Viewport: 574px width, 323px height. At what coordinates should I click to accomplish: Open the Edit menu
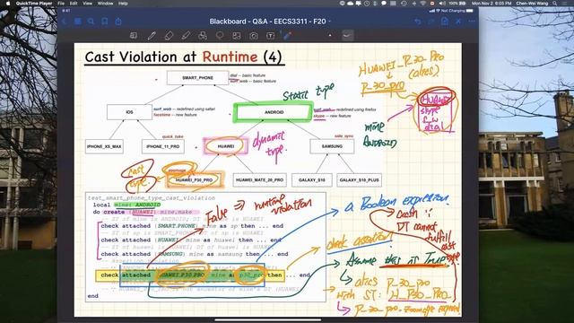[x=74, y=4]
